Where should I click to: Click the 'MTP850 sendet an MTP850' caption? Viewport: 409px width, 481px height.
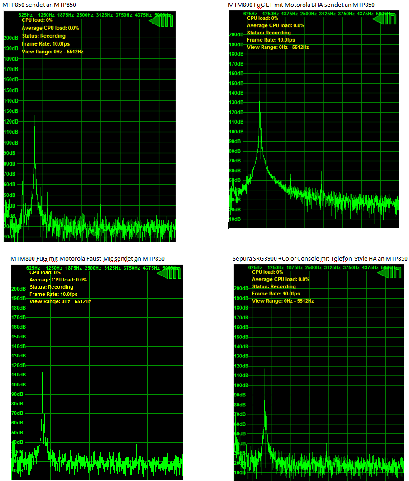click(38, 5)
